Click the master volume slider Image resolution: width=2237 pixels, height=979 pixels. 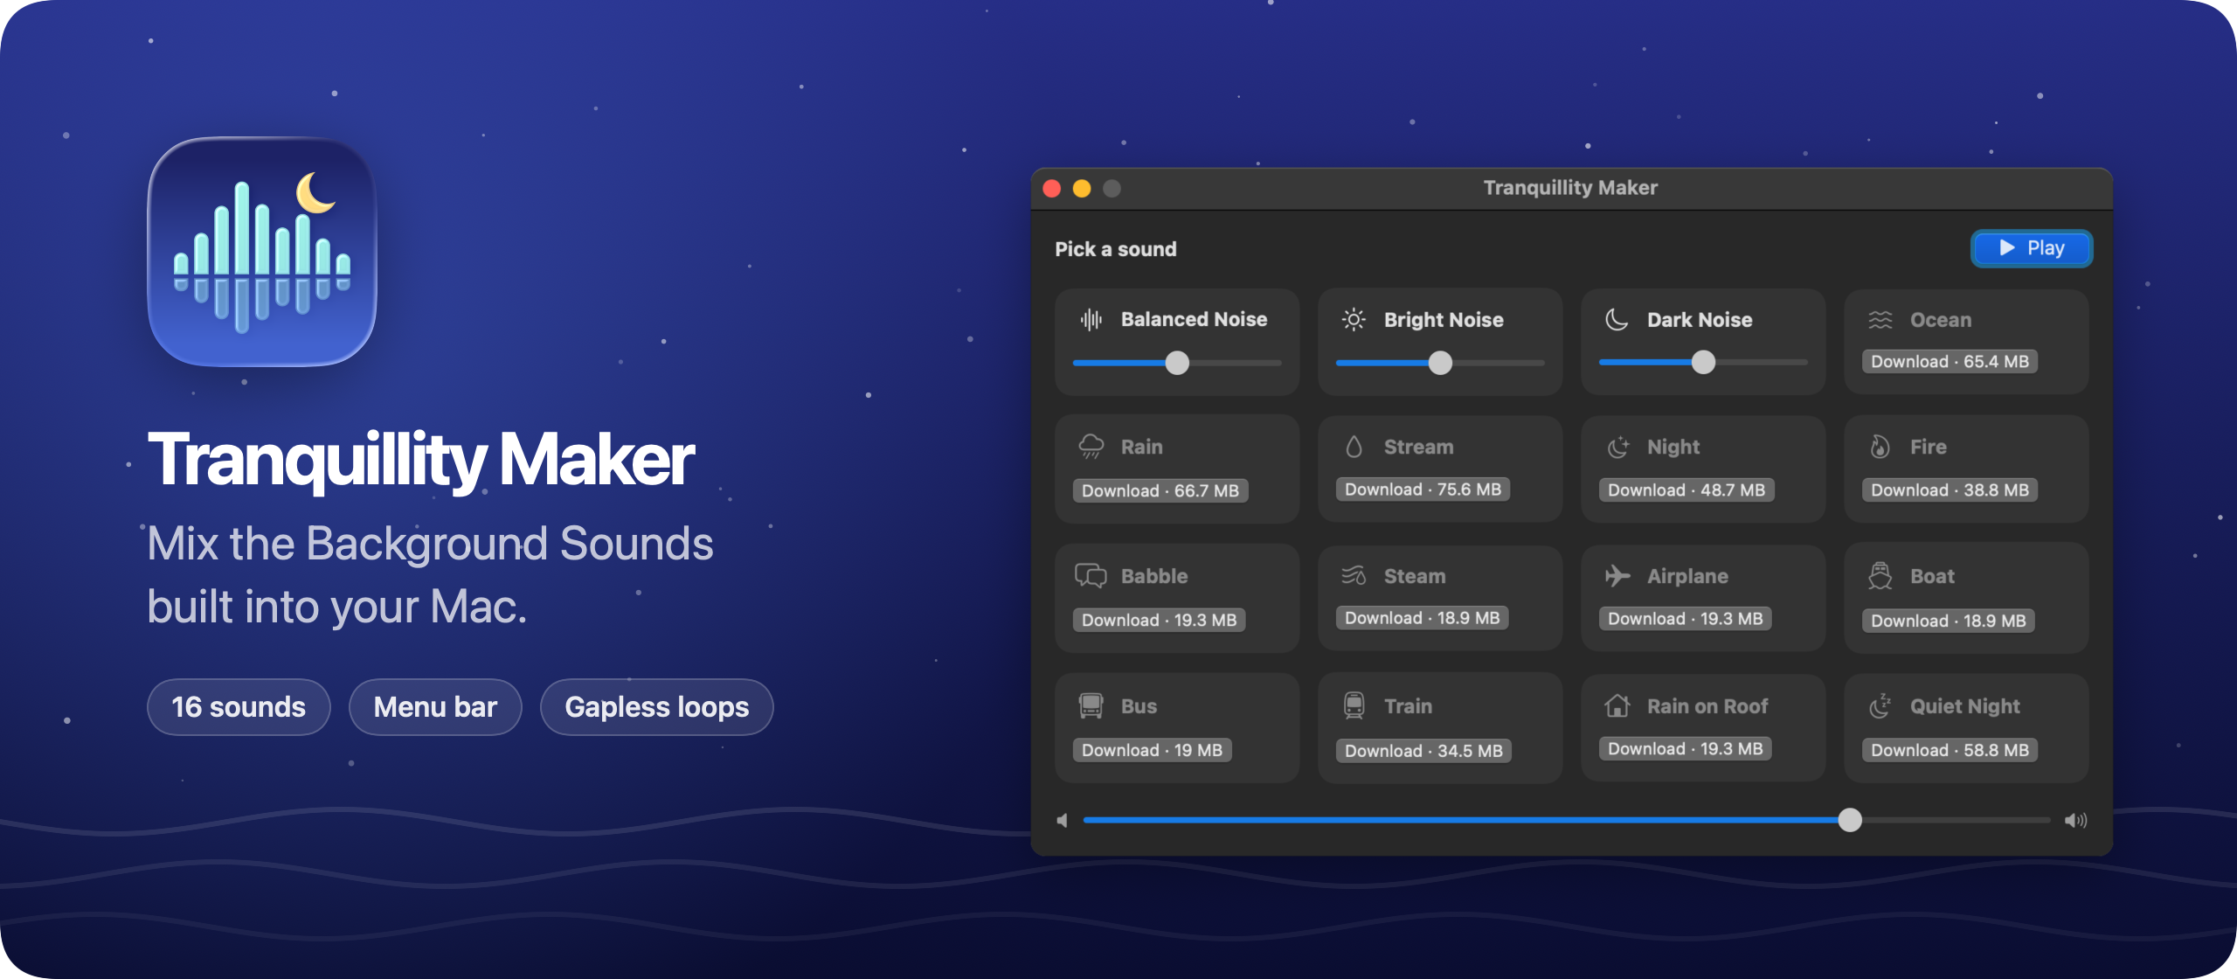(x=1566, y=820)
